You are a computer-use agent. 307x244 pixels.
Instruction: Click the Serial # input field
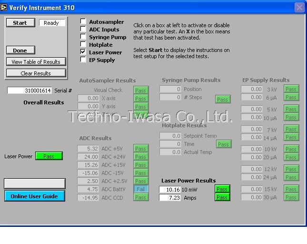coord(30,91)
